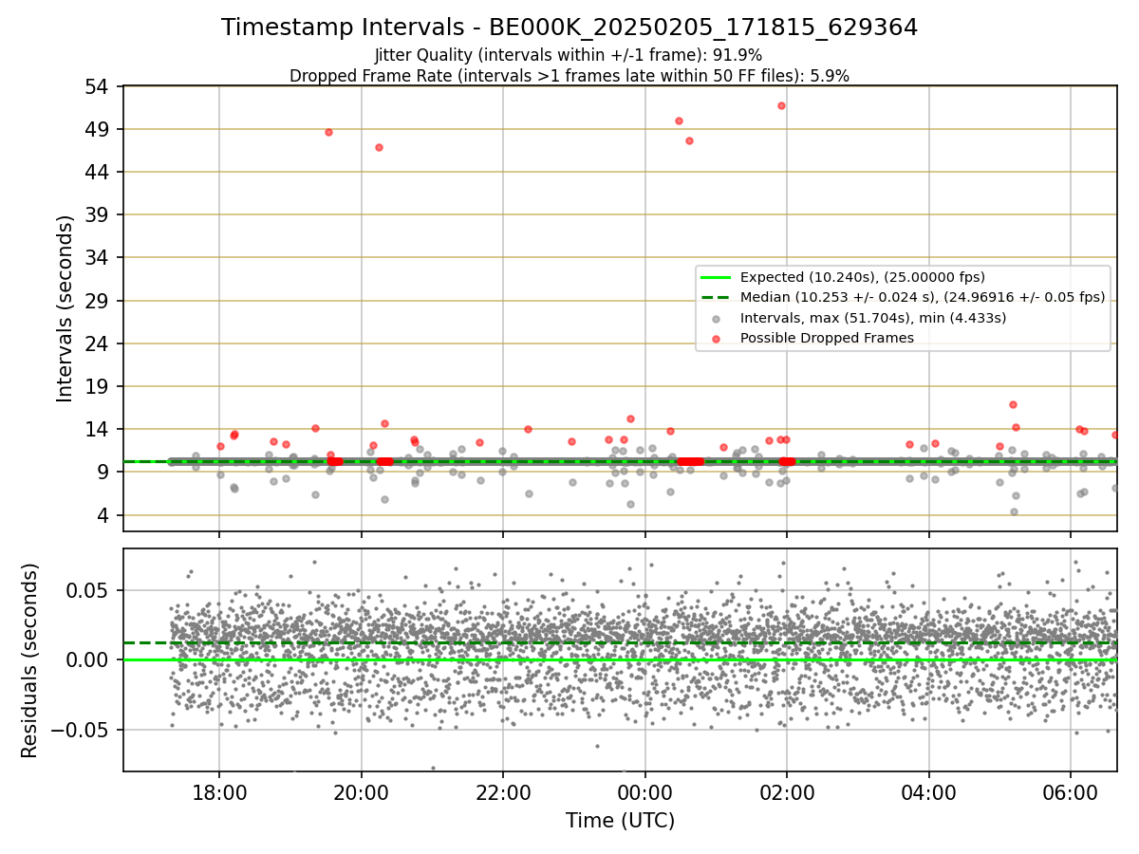Click the 'Intervals, max (51.704s), min (4.433s)' legend text

tap(873, 318)
